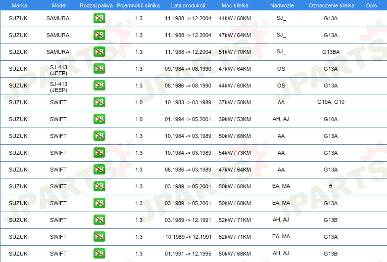387x262 pixels.
Task: Select the 10.1983 -> 03.1989 production years cell
Action: [188, 102]
